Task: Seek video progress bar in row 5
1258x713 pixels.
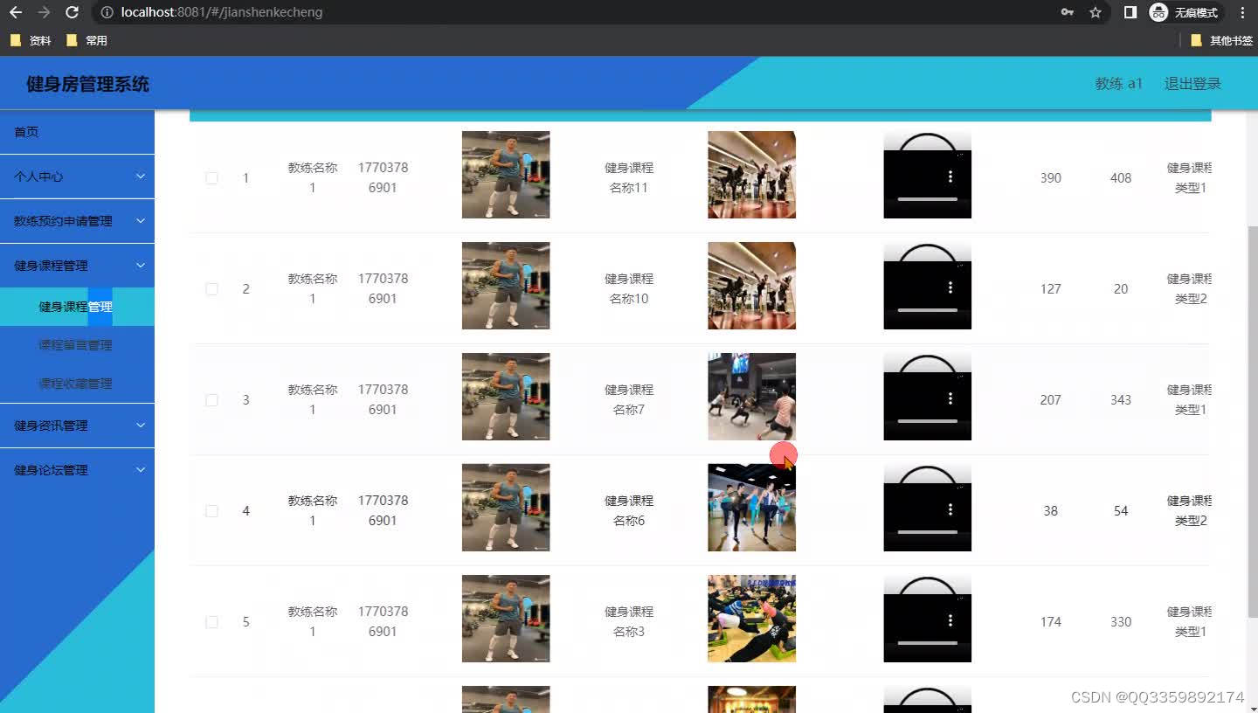Action: 927,643
